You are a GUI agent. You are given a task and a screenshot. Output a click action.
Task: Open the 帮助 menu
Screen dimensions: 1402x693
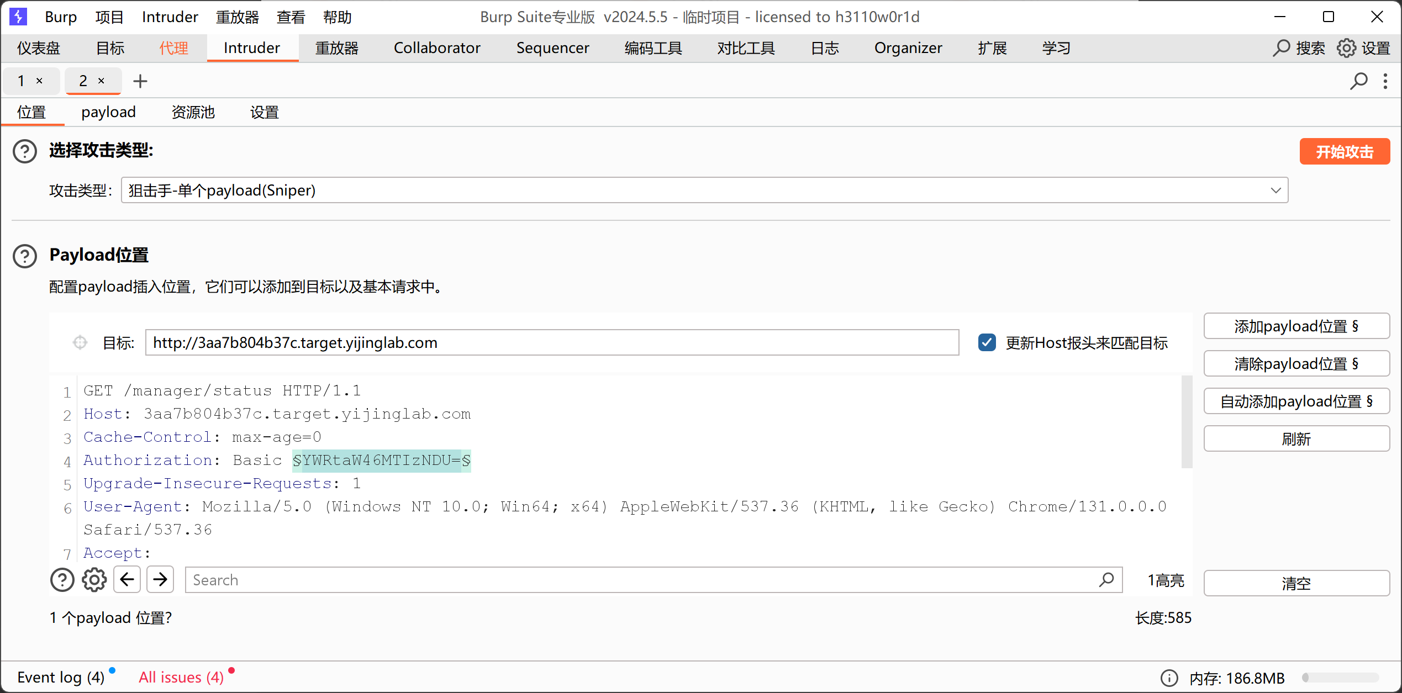point(337,17)
